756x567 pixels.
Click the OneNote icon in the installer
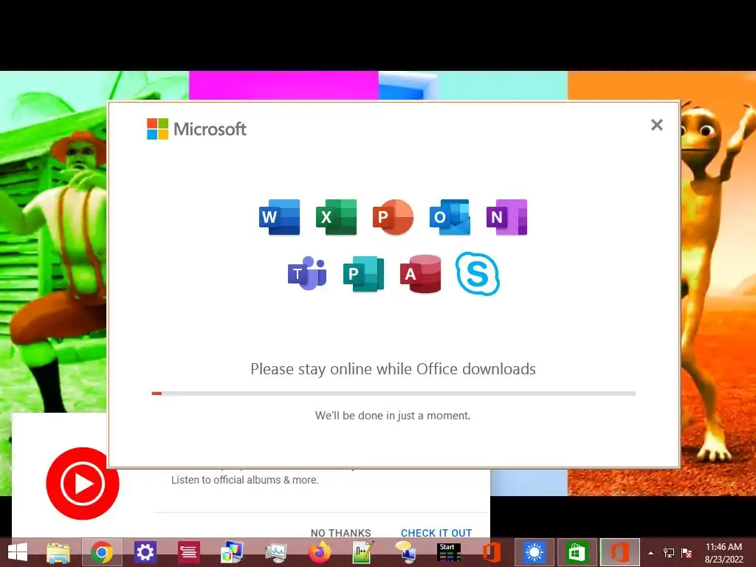point(506,217)
